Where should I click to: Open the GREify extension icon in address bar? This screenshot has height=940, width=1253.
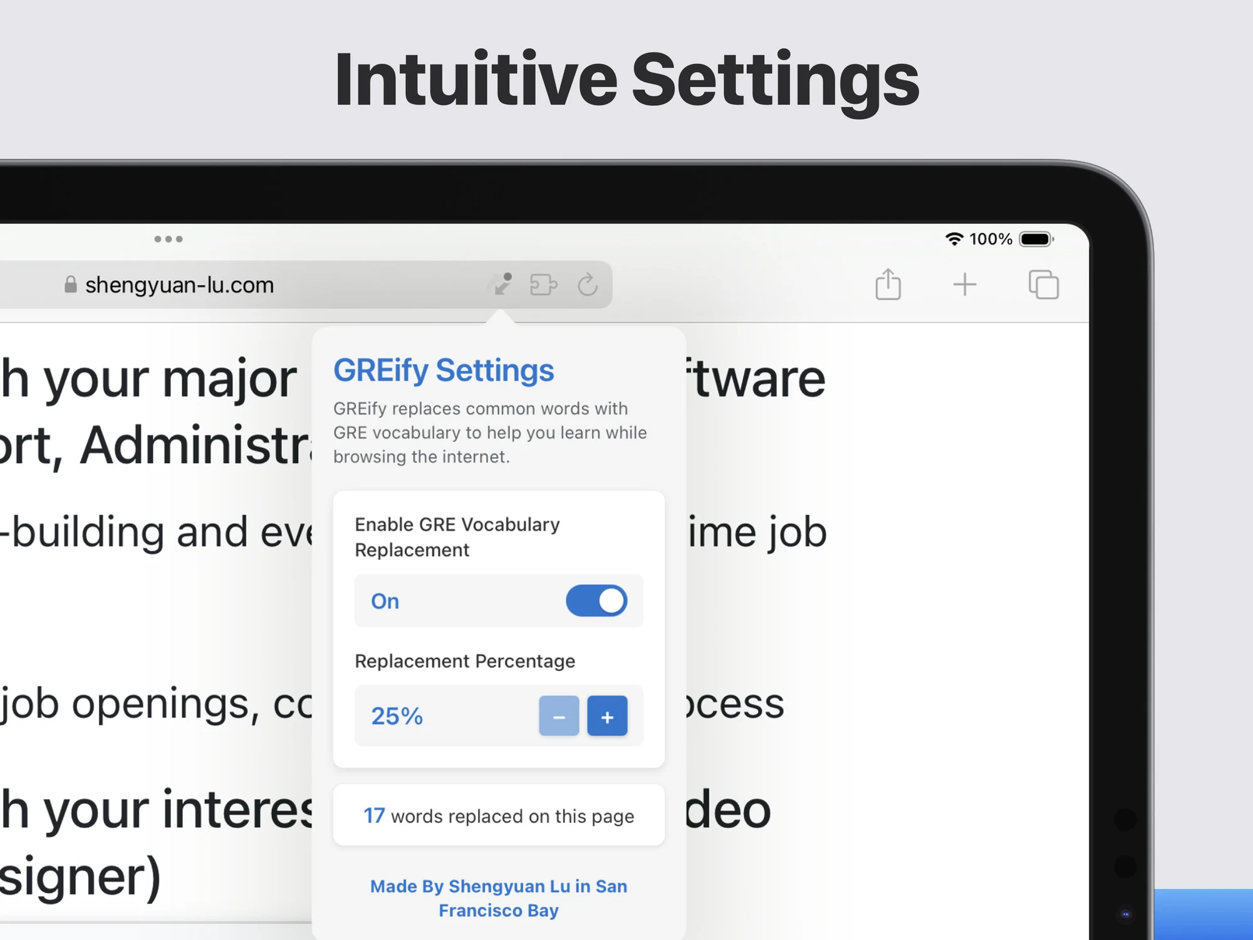pyautogui.click(x=502, y=284)
